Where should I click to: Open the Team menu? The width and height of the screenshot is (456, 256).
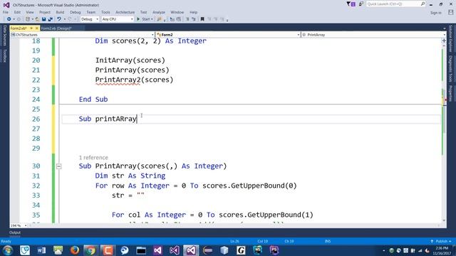pyautogui.click(x=90, y=12)
